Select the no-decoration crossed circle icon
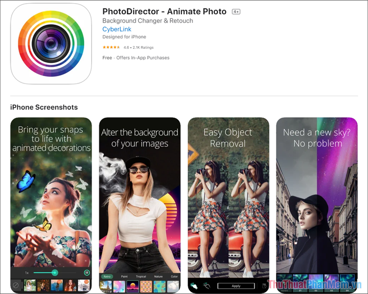The image size is (368, 294). 16,285
